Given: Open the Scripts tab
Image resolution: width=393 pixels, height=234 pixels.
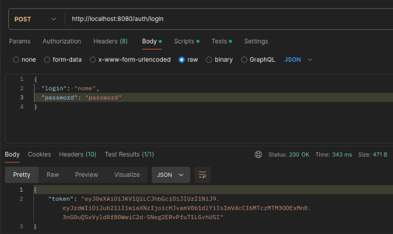Looking at the screenshot, I should 187,41.
